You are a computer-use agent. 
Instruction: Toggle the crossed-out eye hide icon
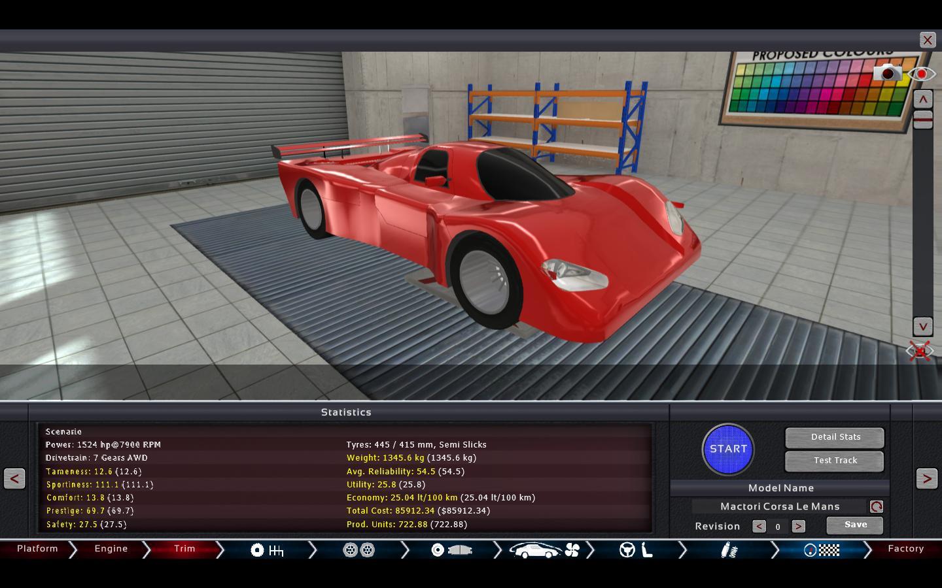click(920, 351)
